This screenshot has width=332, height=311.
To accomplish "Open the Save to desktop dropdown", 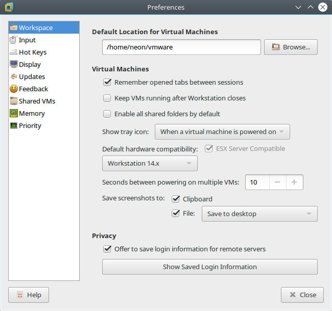I will [x=259, y=214].
